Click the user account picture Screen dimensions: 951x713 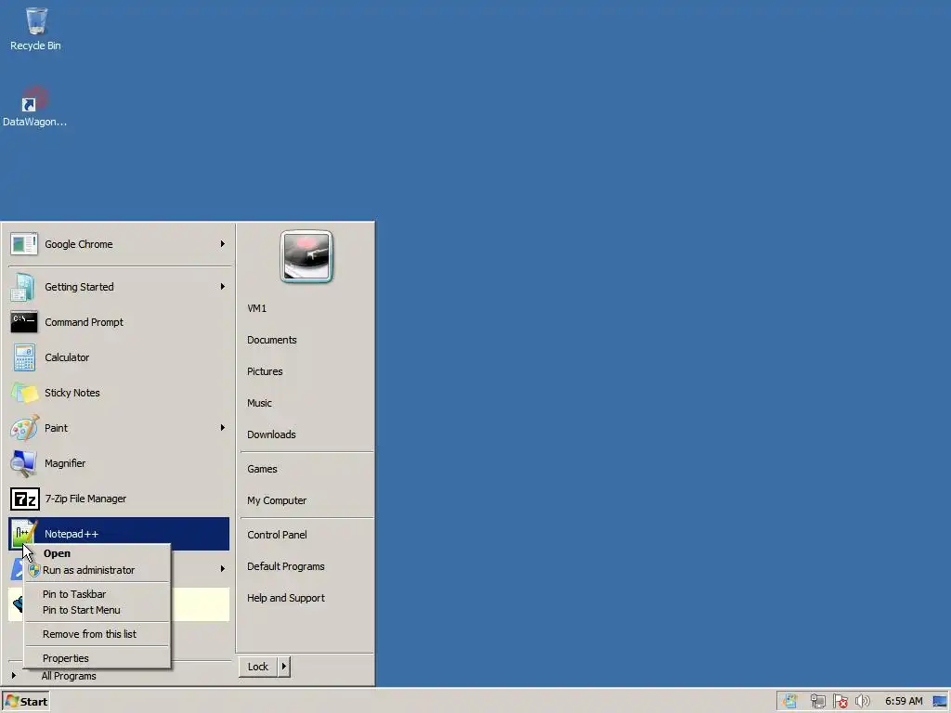point(306,256)
